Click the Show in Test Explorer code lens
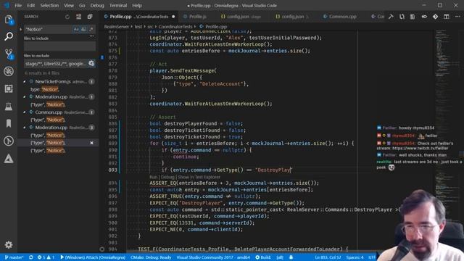 [199, 177]
